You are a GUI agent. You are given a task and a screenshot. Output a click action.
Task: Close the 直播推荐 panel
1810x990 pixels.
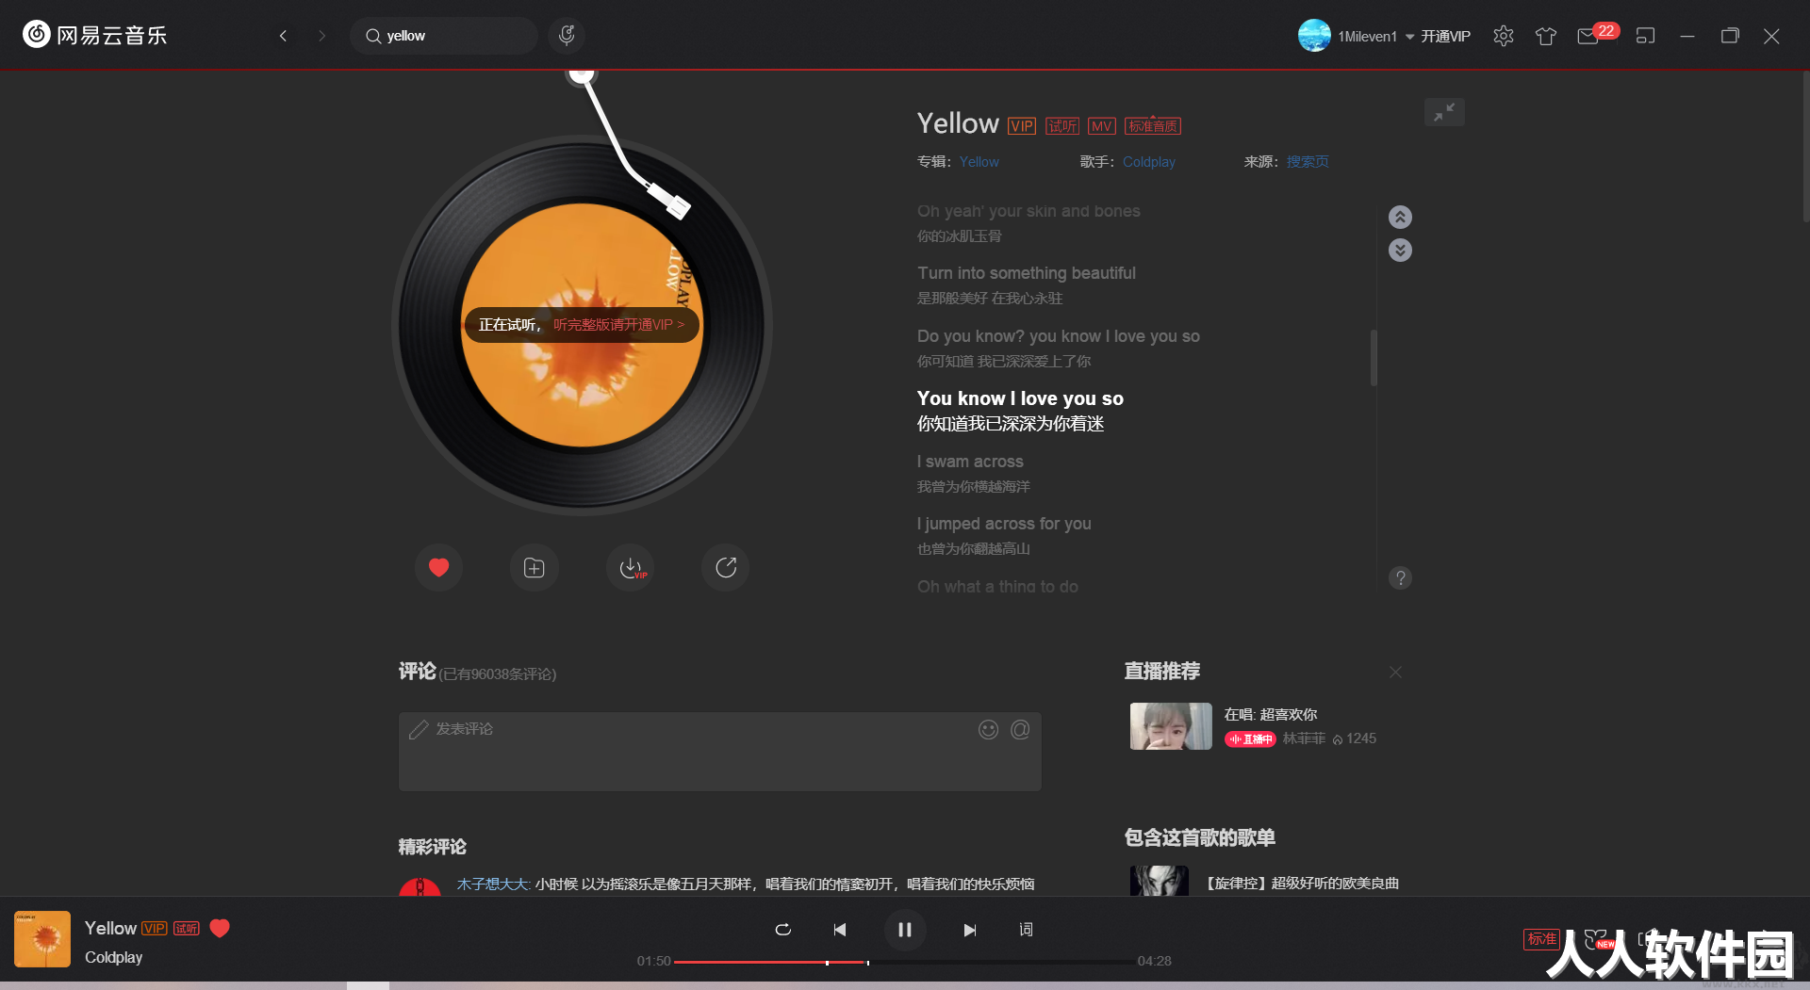coord(1395,673)
